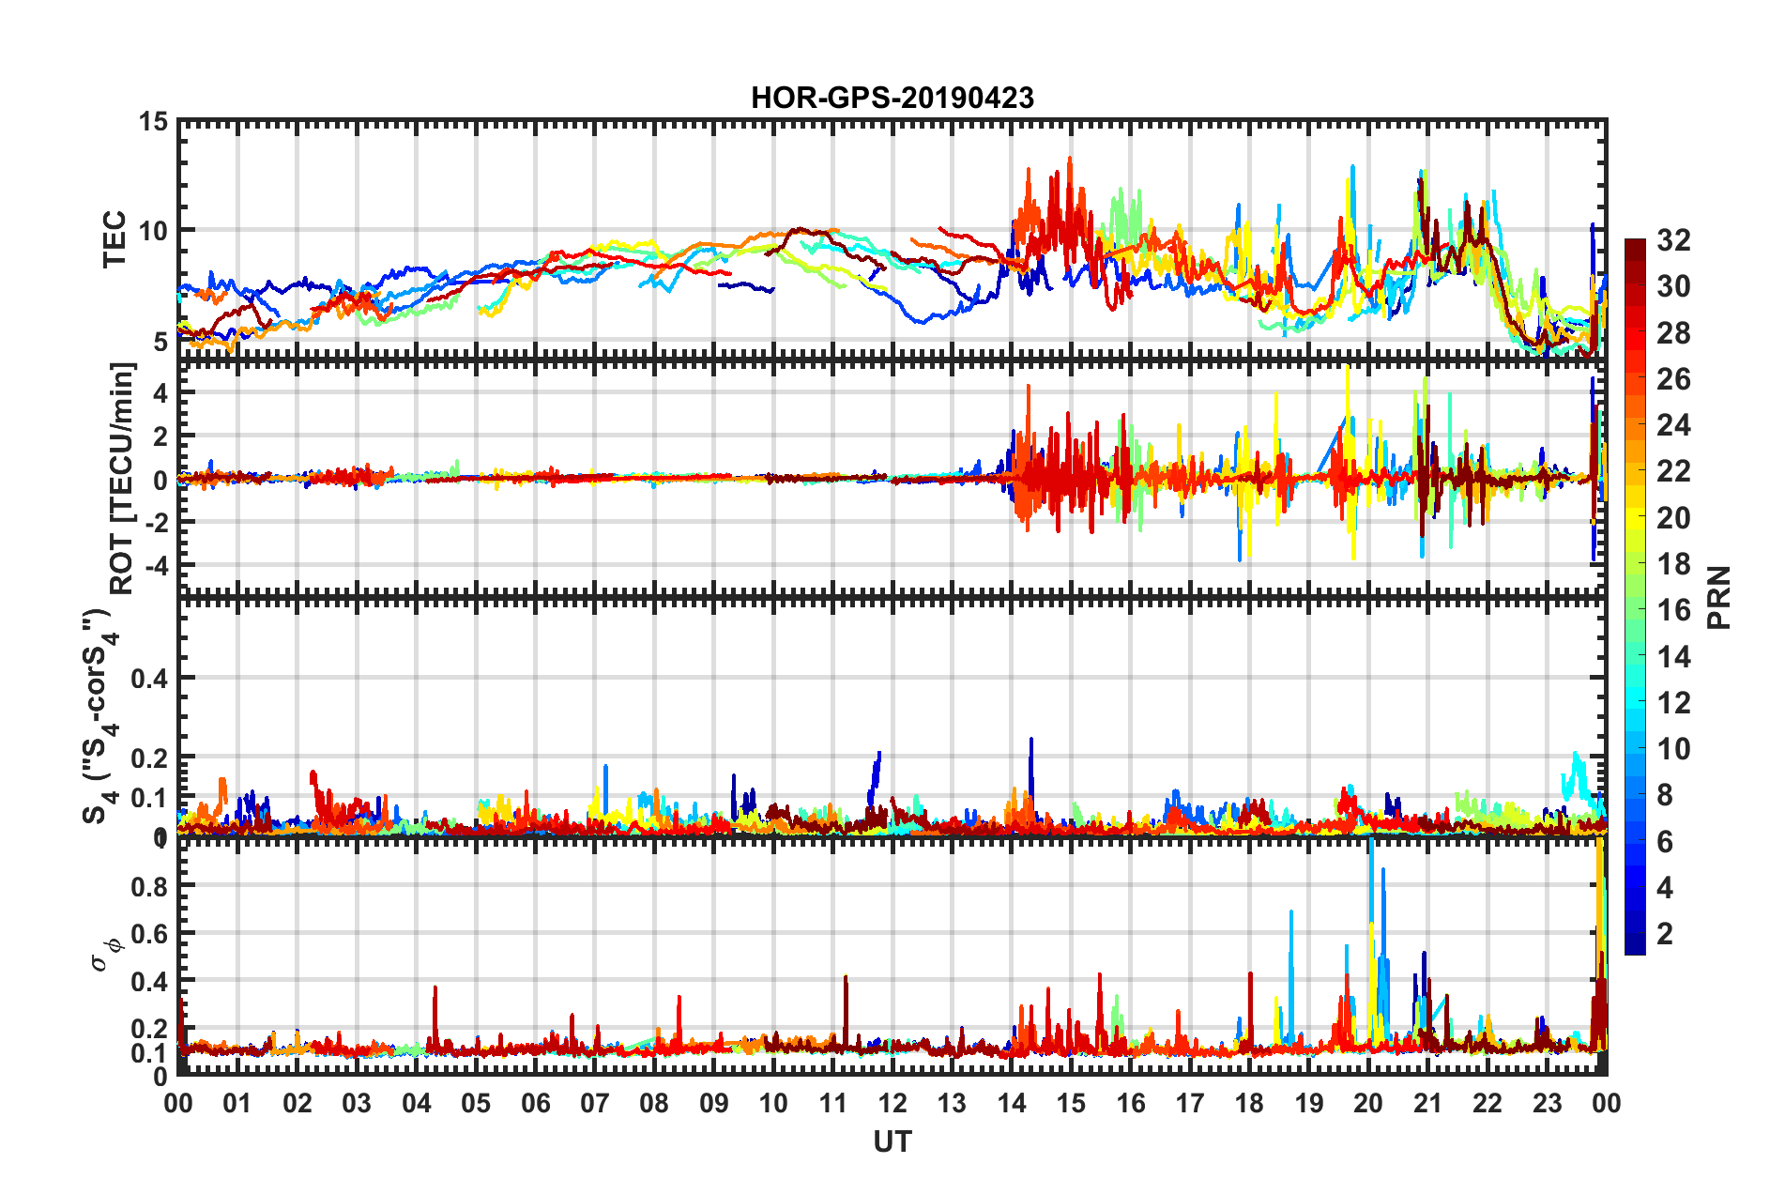Click colorbar tick value 32

click(x=1673, y=240)
